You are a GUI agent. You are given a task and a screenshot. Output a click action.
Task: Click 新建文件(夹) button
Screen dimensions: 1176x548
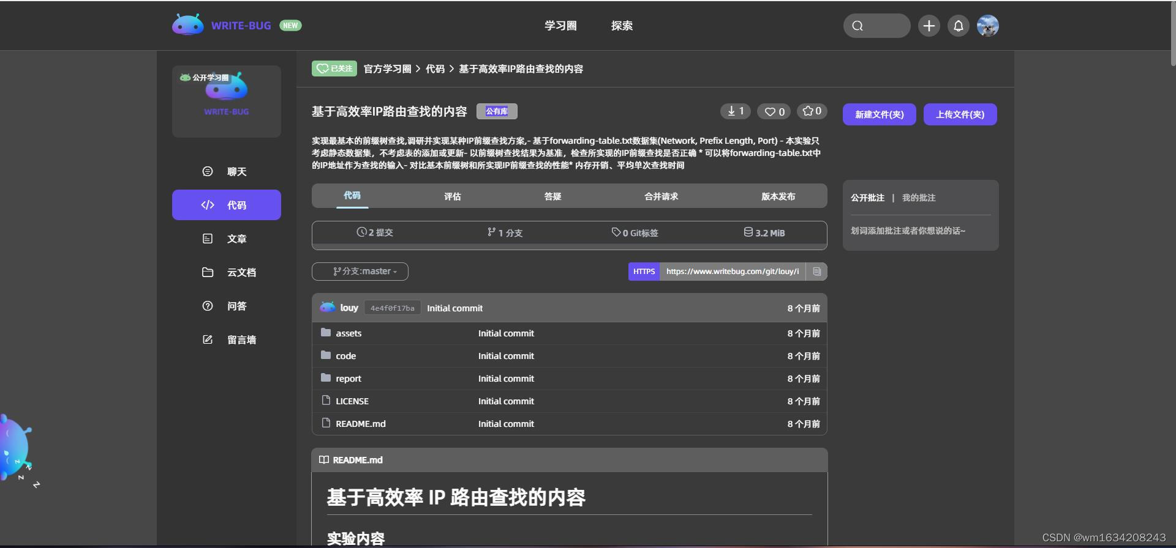pos(879,114)
